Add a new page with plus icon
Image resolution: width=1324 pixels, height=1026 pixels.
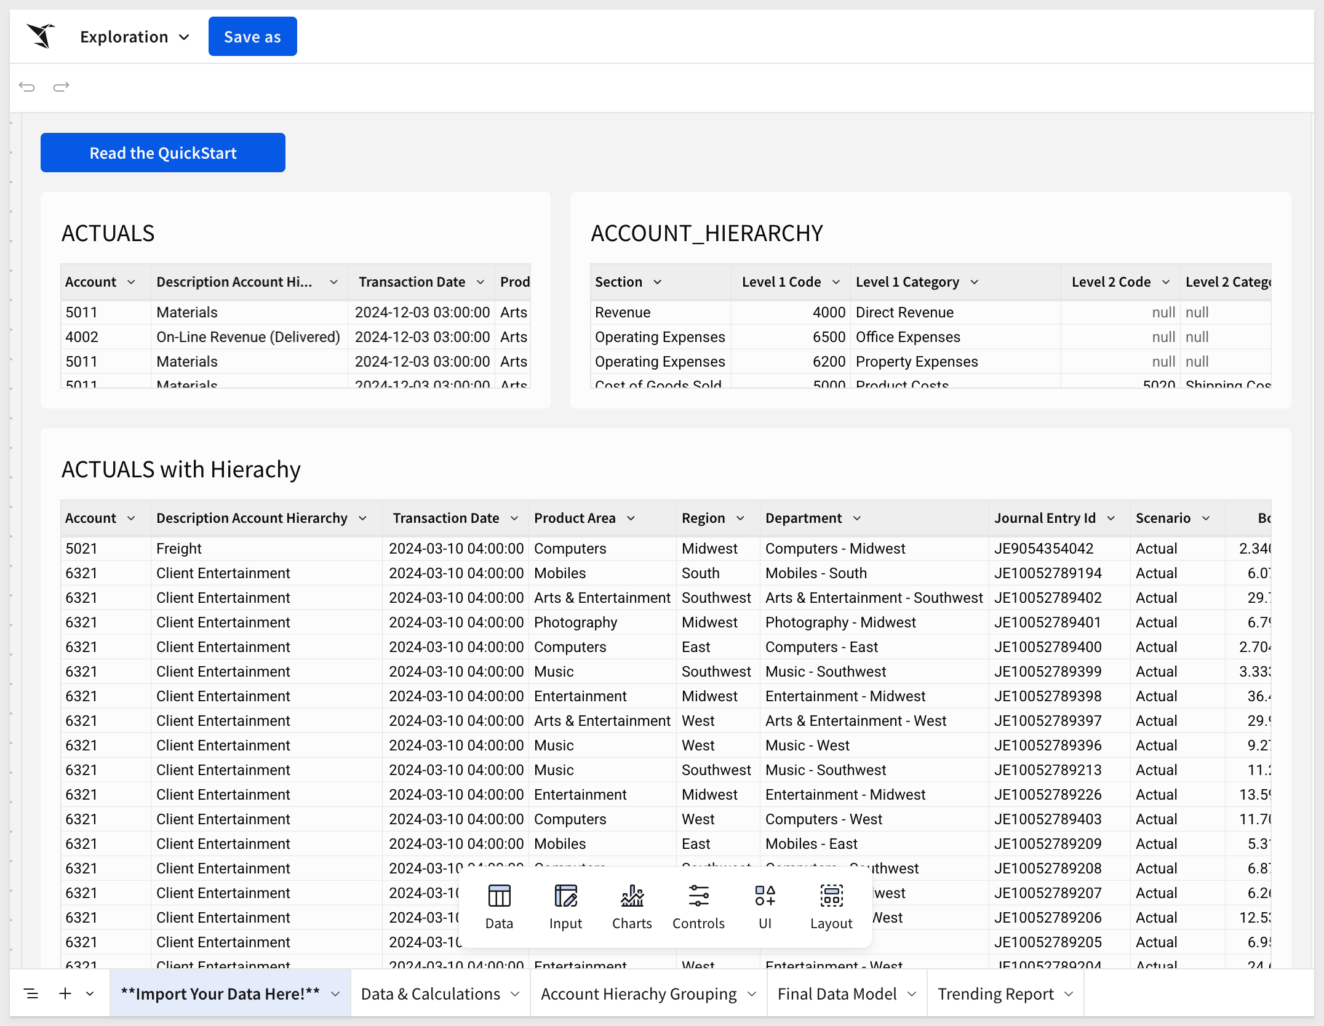(65, 993)
